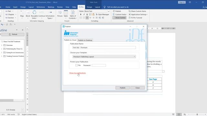Expand the Performing the Three Cs item

coord(1,49)
